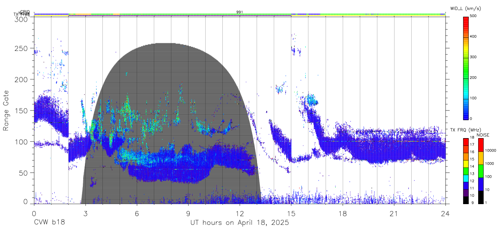The height and width of the screenshot is (231, 501).
Task: Click the '0' UT hour axis tick
Action: pyautogui.click(x=34, y=213)
